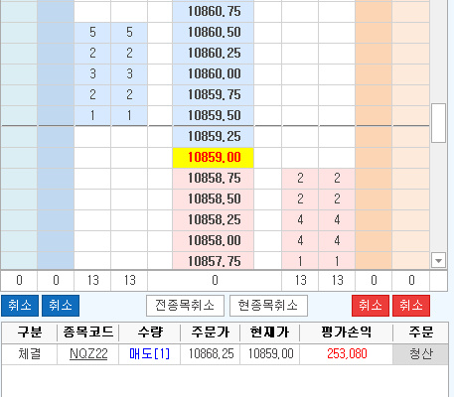454x397 pixels.
Task: Click the rightmost red 취소 button
Action: 411,306
